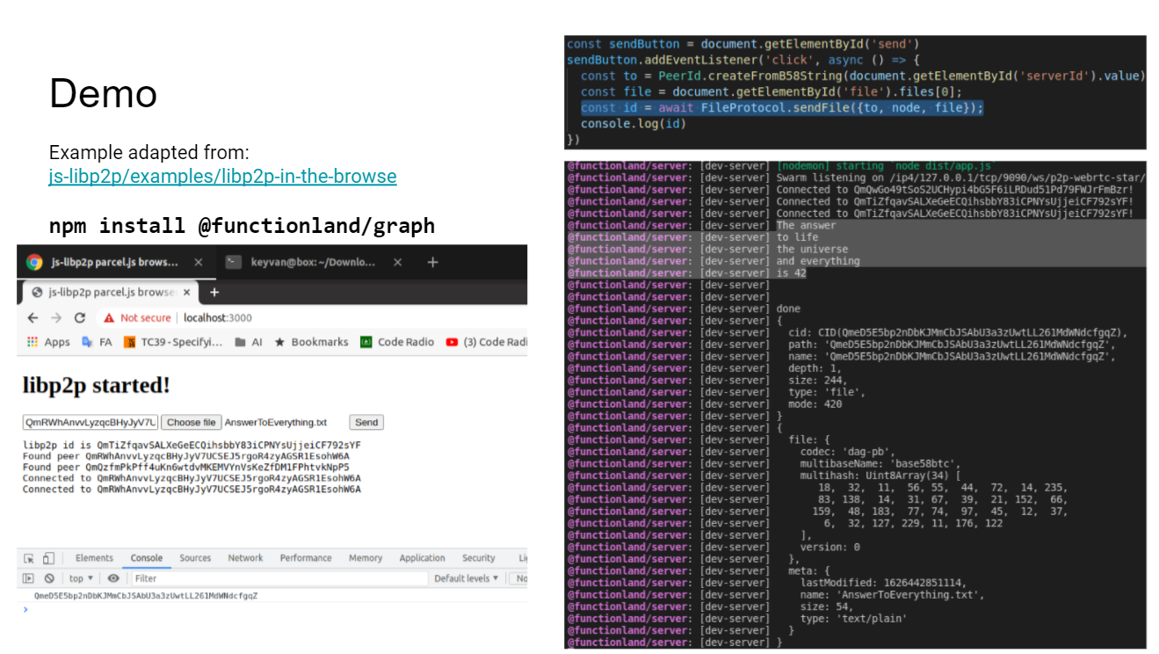
Task: Click the 'libp2p id is QmTiZfqav...' line
Action: [192, 445]
